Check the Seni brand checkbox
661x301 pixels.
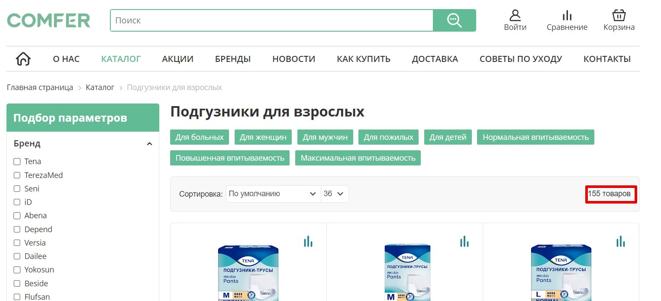pos(17,189)
